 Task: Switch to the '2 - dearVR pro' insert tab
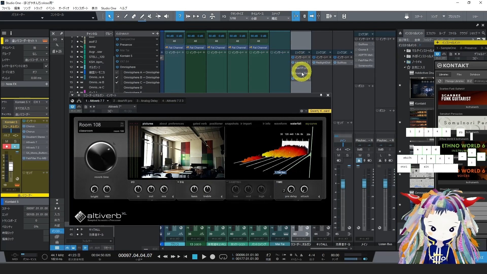(123, 101)
